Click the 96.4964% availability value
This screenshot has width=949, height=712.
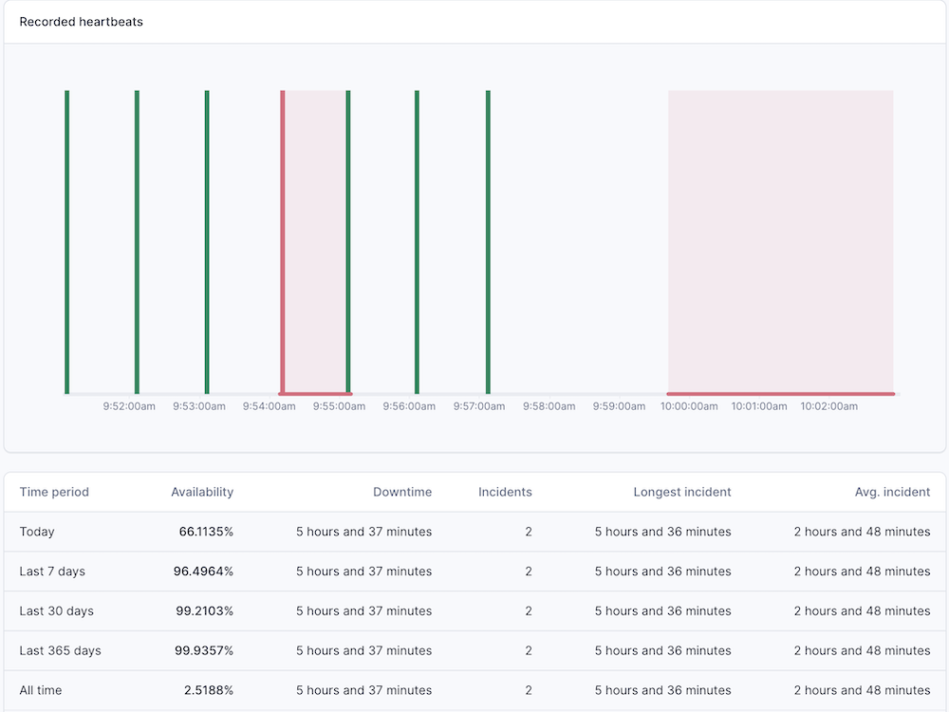203,571
